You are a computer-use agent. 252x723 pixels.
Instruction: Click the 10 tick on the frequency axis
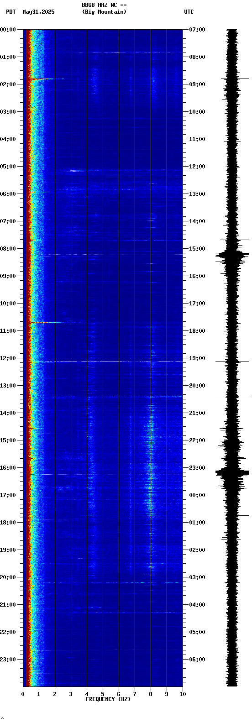point(183,694)
